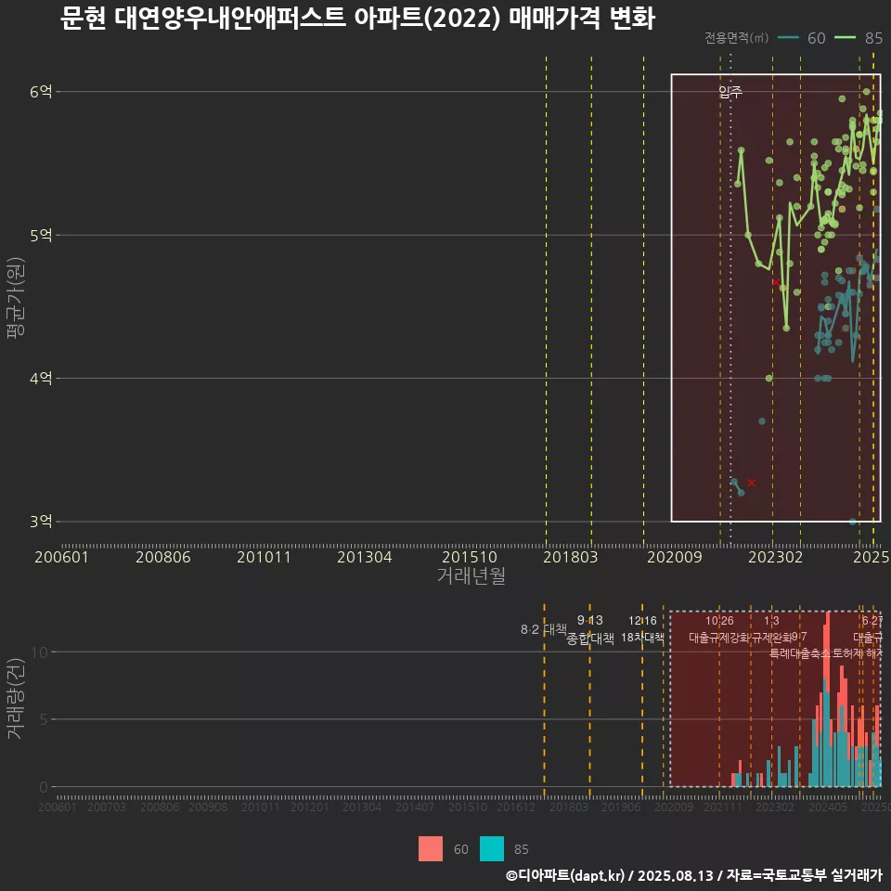The height and width of the screenshot is (891, 891).
Task: Click the 10·26 대출규제강화 policy label
Action: coord(719,629)
